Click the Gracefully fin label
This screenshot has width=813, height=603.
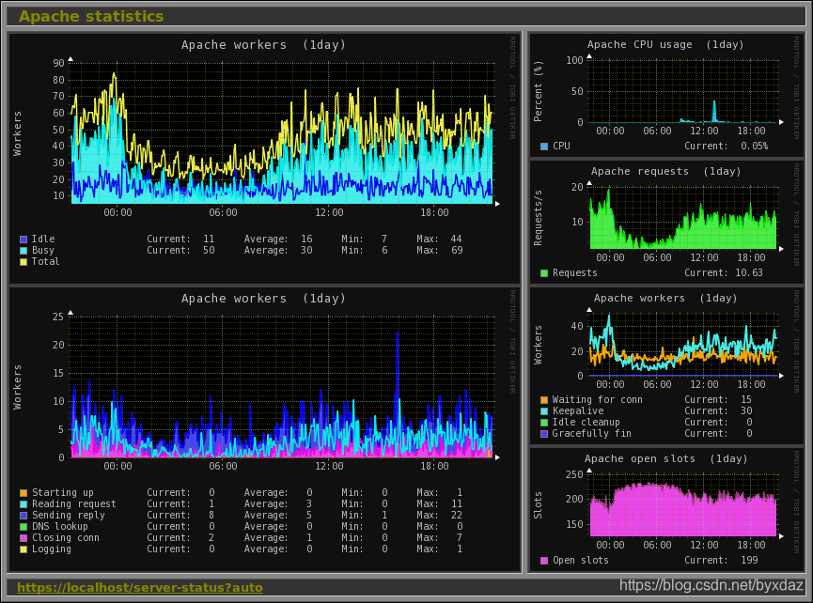tap(591, 434)
